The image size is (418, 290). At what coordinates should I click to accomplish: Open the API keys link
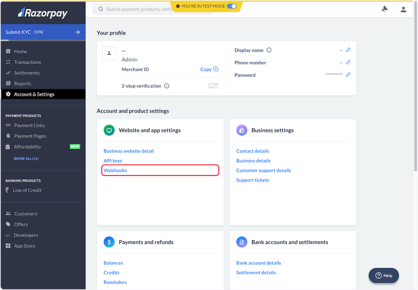(113, 161)
